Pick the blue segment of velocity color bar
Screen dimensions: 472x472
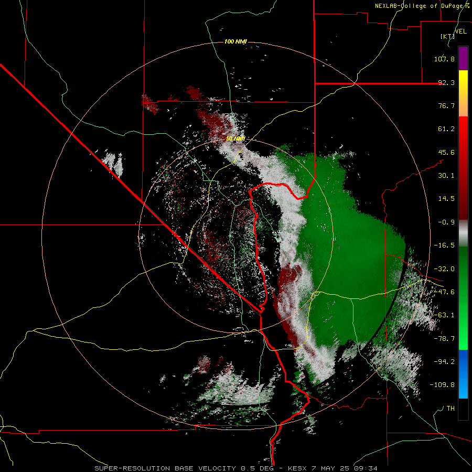463,374
